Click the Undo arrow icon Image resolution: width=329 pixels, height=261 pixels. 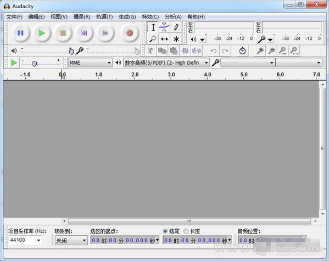pos(214,51)
